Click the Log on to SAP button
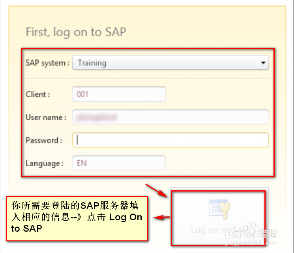 click(x=219, y=217)
